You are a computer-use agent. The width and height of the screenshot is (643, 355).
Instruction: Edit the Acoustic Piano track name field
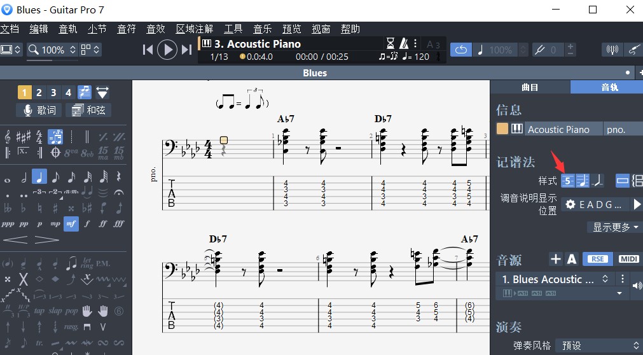click(x=563, y=129)
